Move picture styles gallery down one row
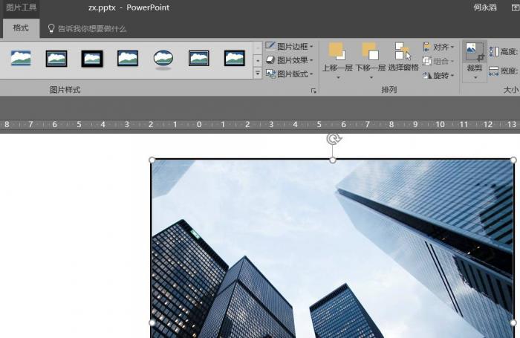The image size is (520, 338). pos(258,61)
